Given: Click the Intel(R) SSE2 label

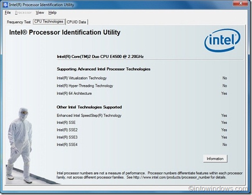Looking at the screenshot, I should 67,130.
